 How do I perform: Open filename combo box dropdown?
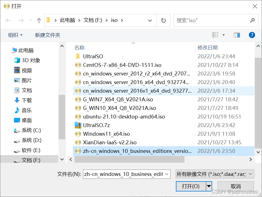[167, 174]
